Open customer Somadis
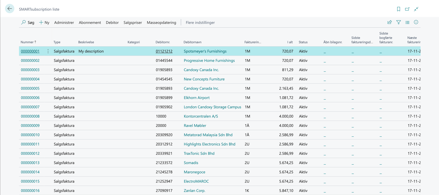 point(191,163)
